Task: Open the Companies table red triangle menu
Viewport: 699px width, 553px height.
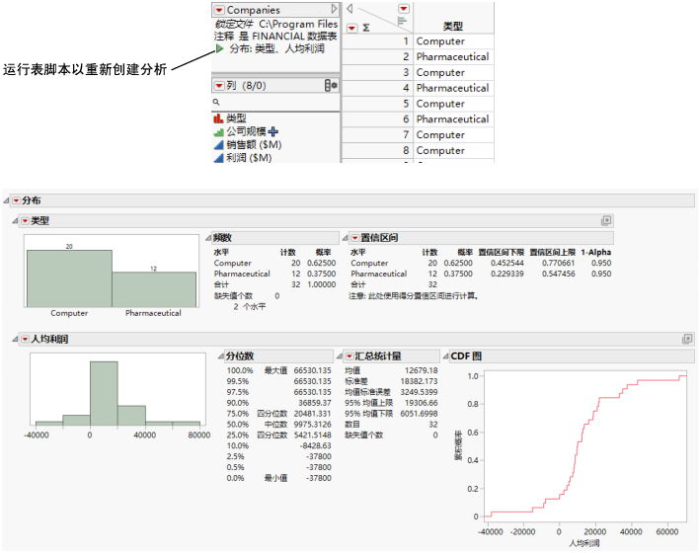Action: [219, 10]
